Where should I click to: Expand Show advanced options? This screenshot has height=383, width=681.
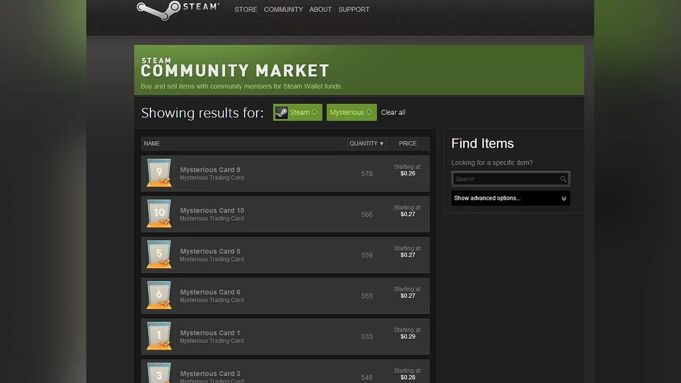pyautogui.click(x=510, y=198)
